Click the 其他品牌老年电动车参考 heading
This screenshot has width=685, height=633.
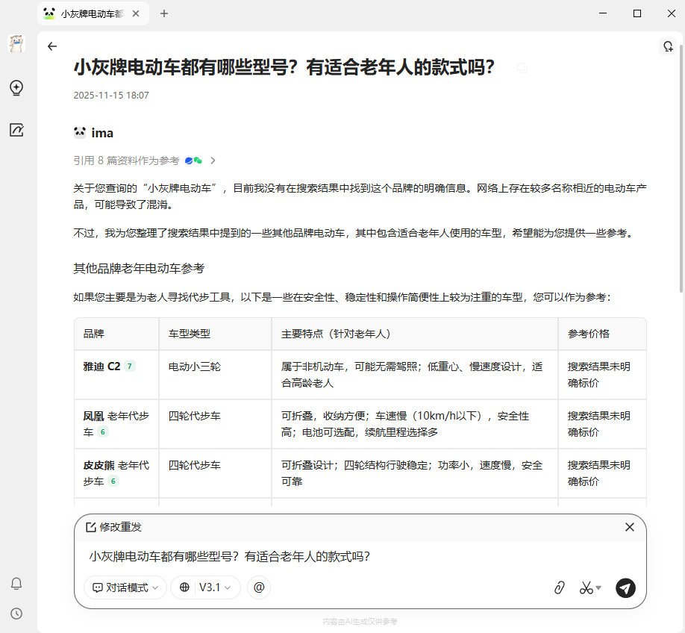coord(139,268)
